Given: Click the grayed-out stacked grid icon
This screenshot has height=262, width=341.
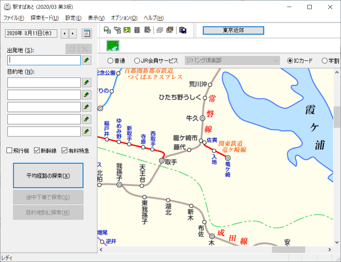Looking at the screenshot, I should pyautogui.click(x=159, y=30).
